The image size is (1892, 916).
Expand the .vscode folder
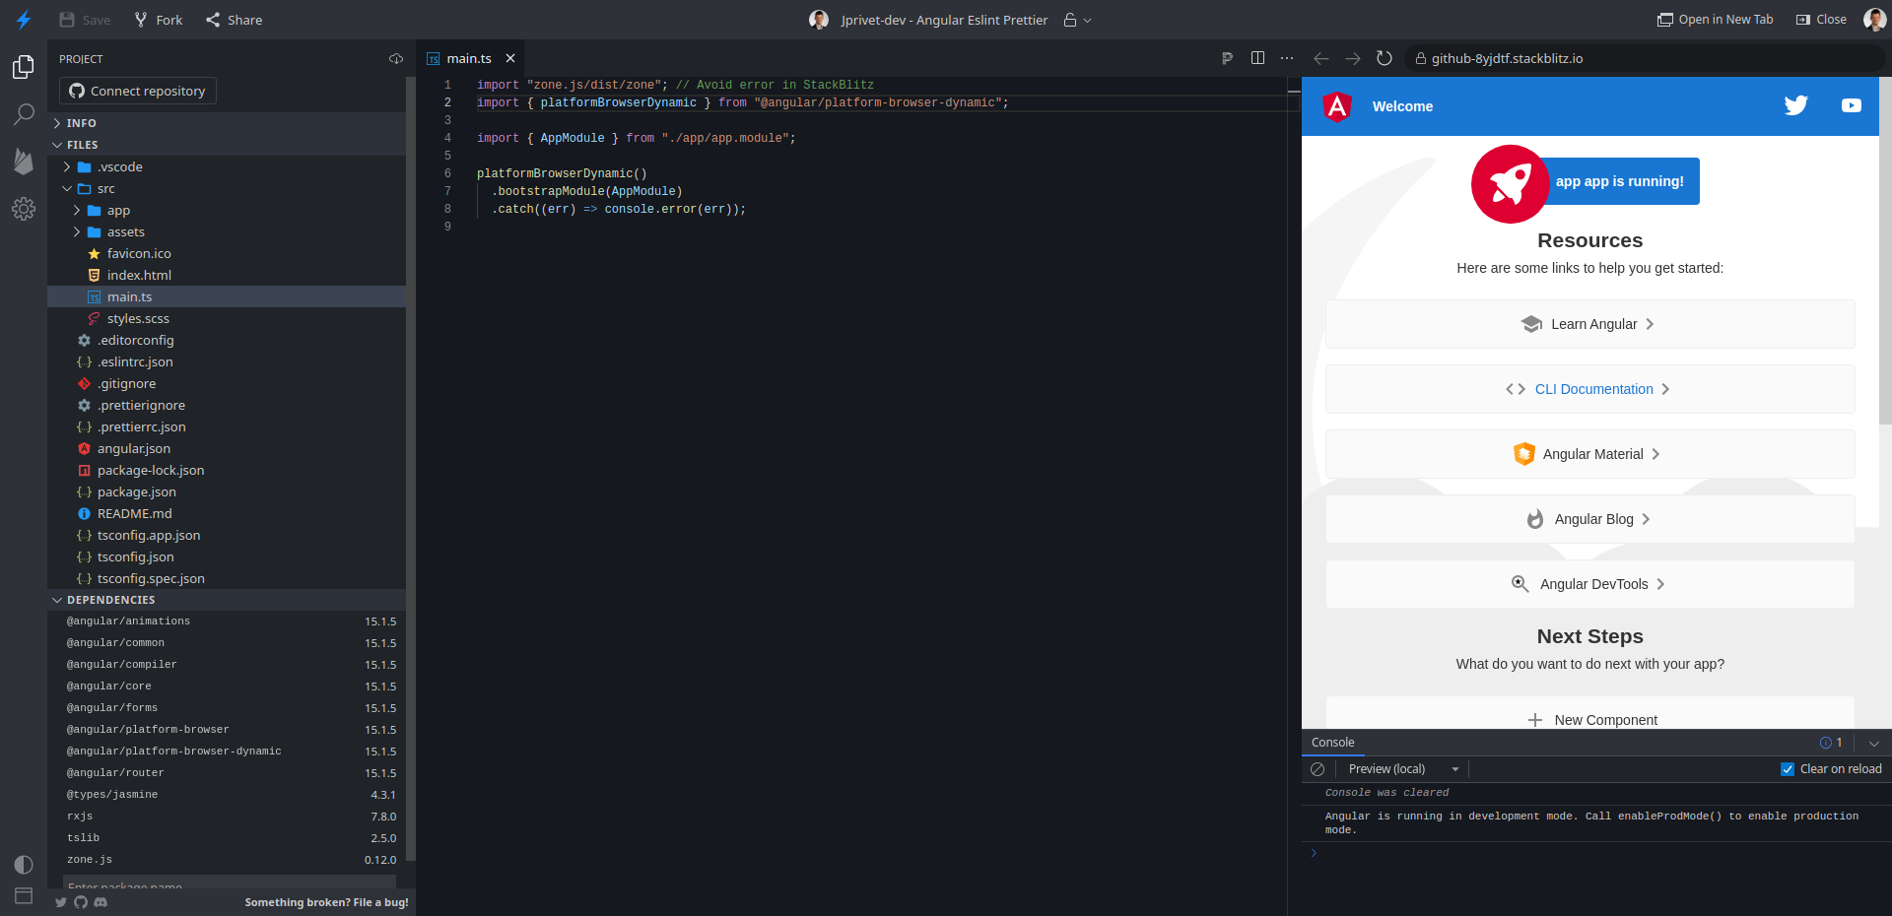pos(227,166)
